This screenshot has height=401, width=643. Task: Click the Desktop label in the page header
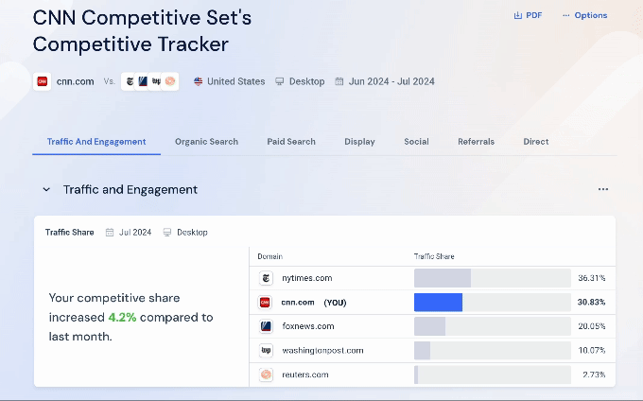tap(306, 81)
